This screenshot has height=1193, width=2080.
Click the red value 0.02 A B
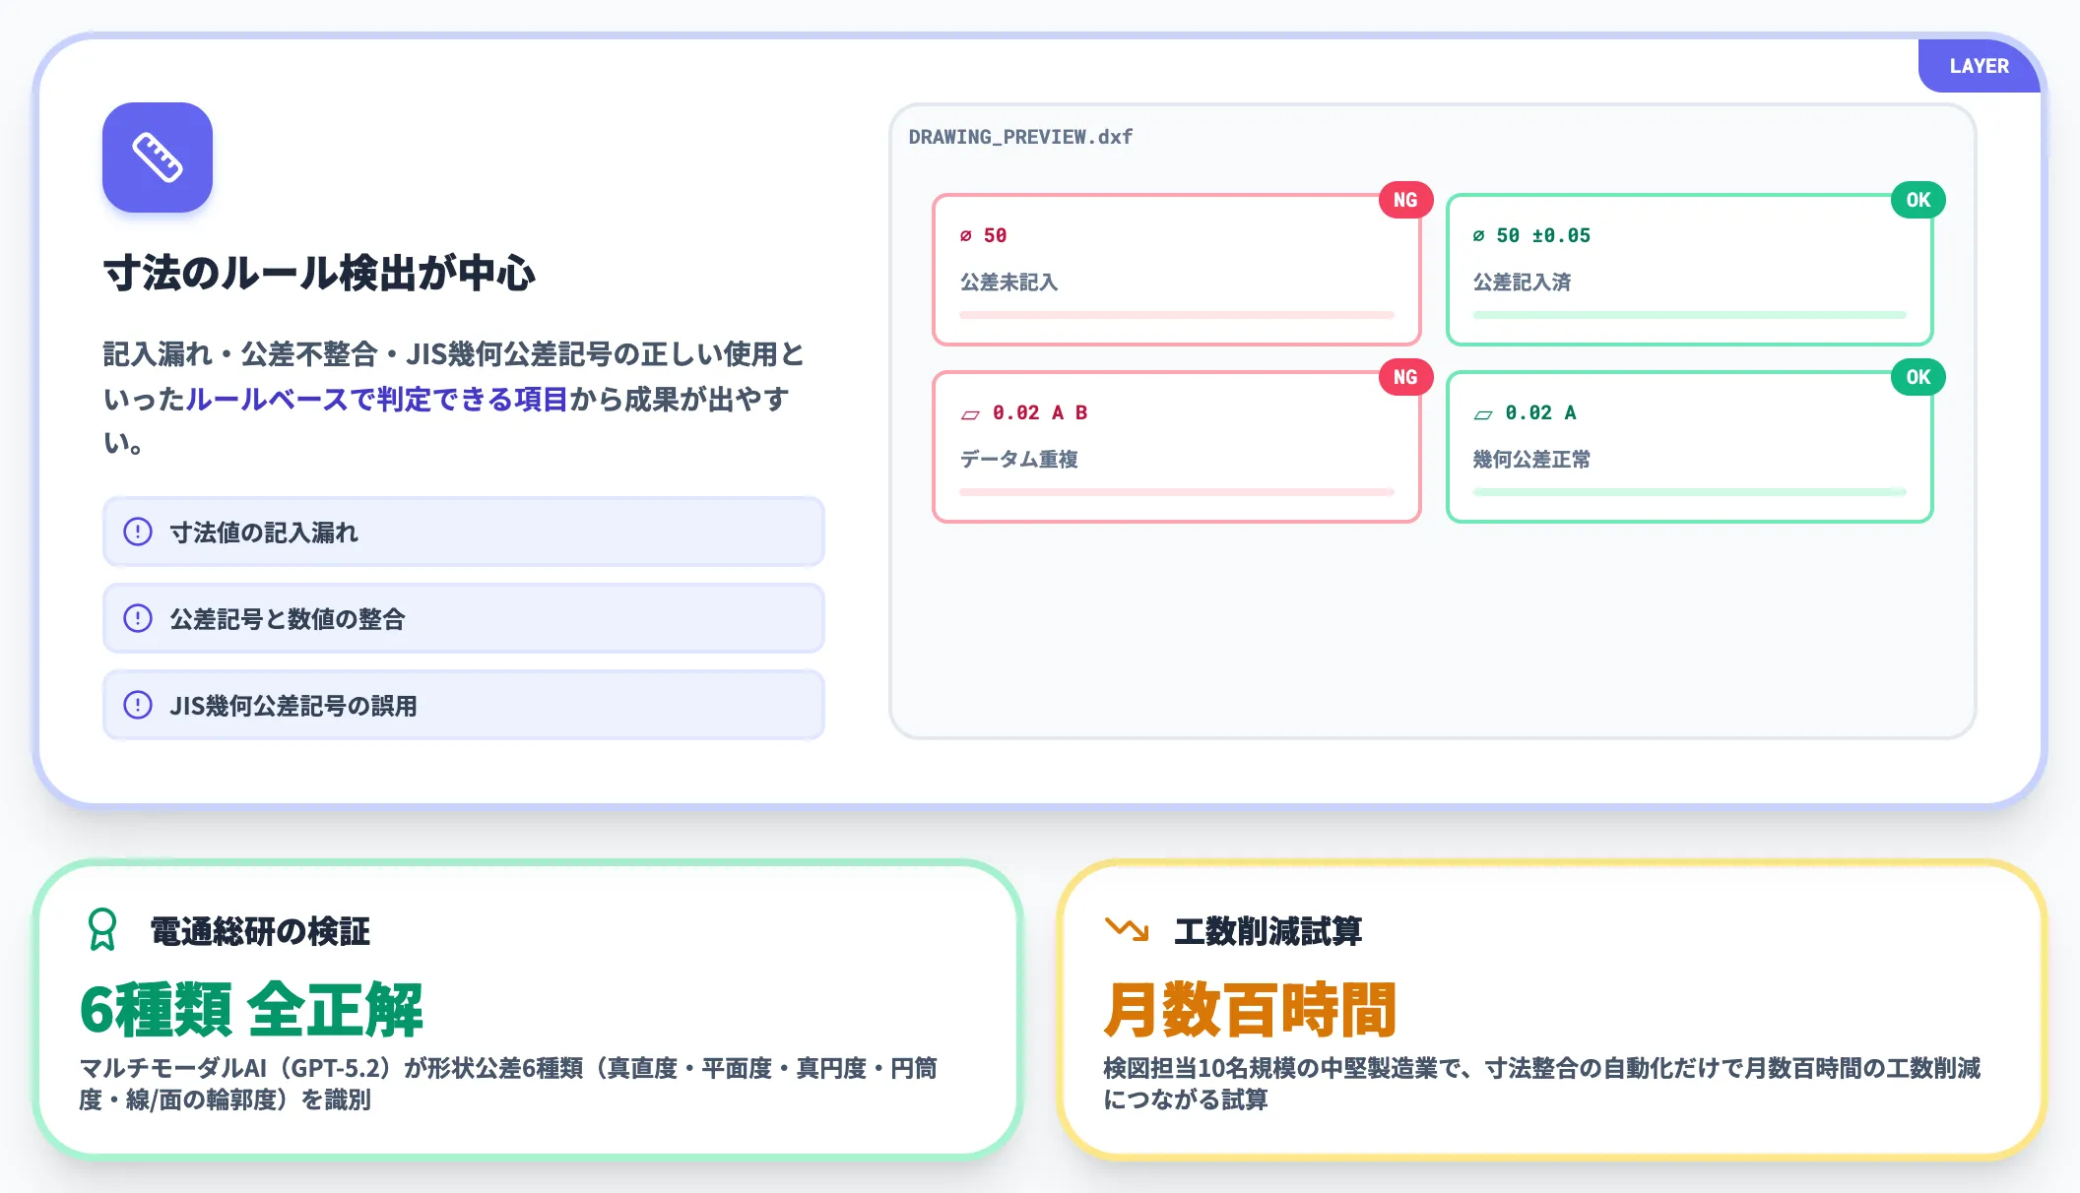coord(1040,413)
